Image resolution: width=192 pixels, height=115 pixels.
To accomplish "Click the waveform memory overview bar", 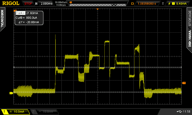I will click(x=97, y=5).
